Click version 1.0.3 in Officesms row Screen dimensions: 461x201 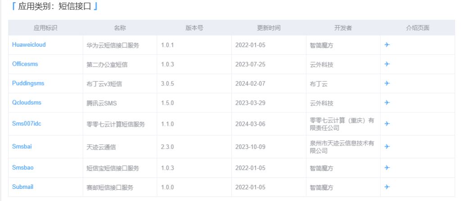(167, 65)
